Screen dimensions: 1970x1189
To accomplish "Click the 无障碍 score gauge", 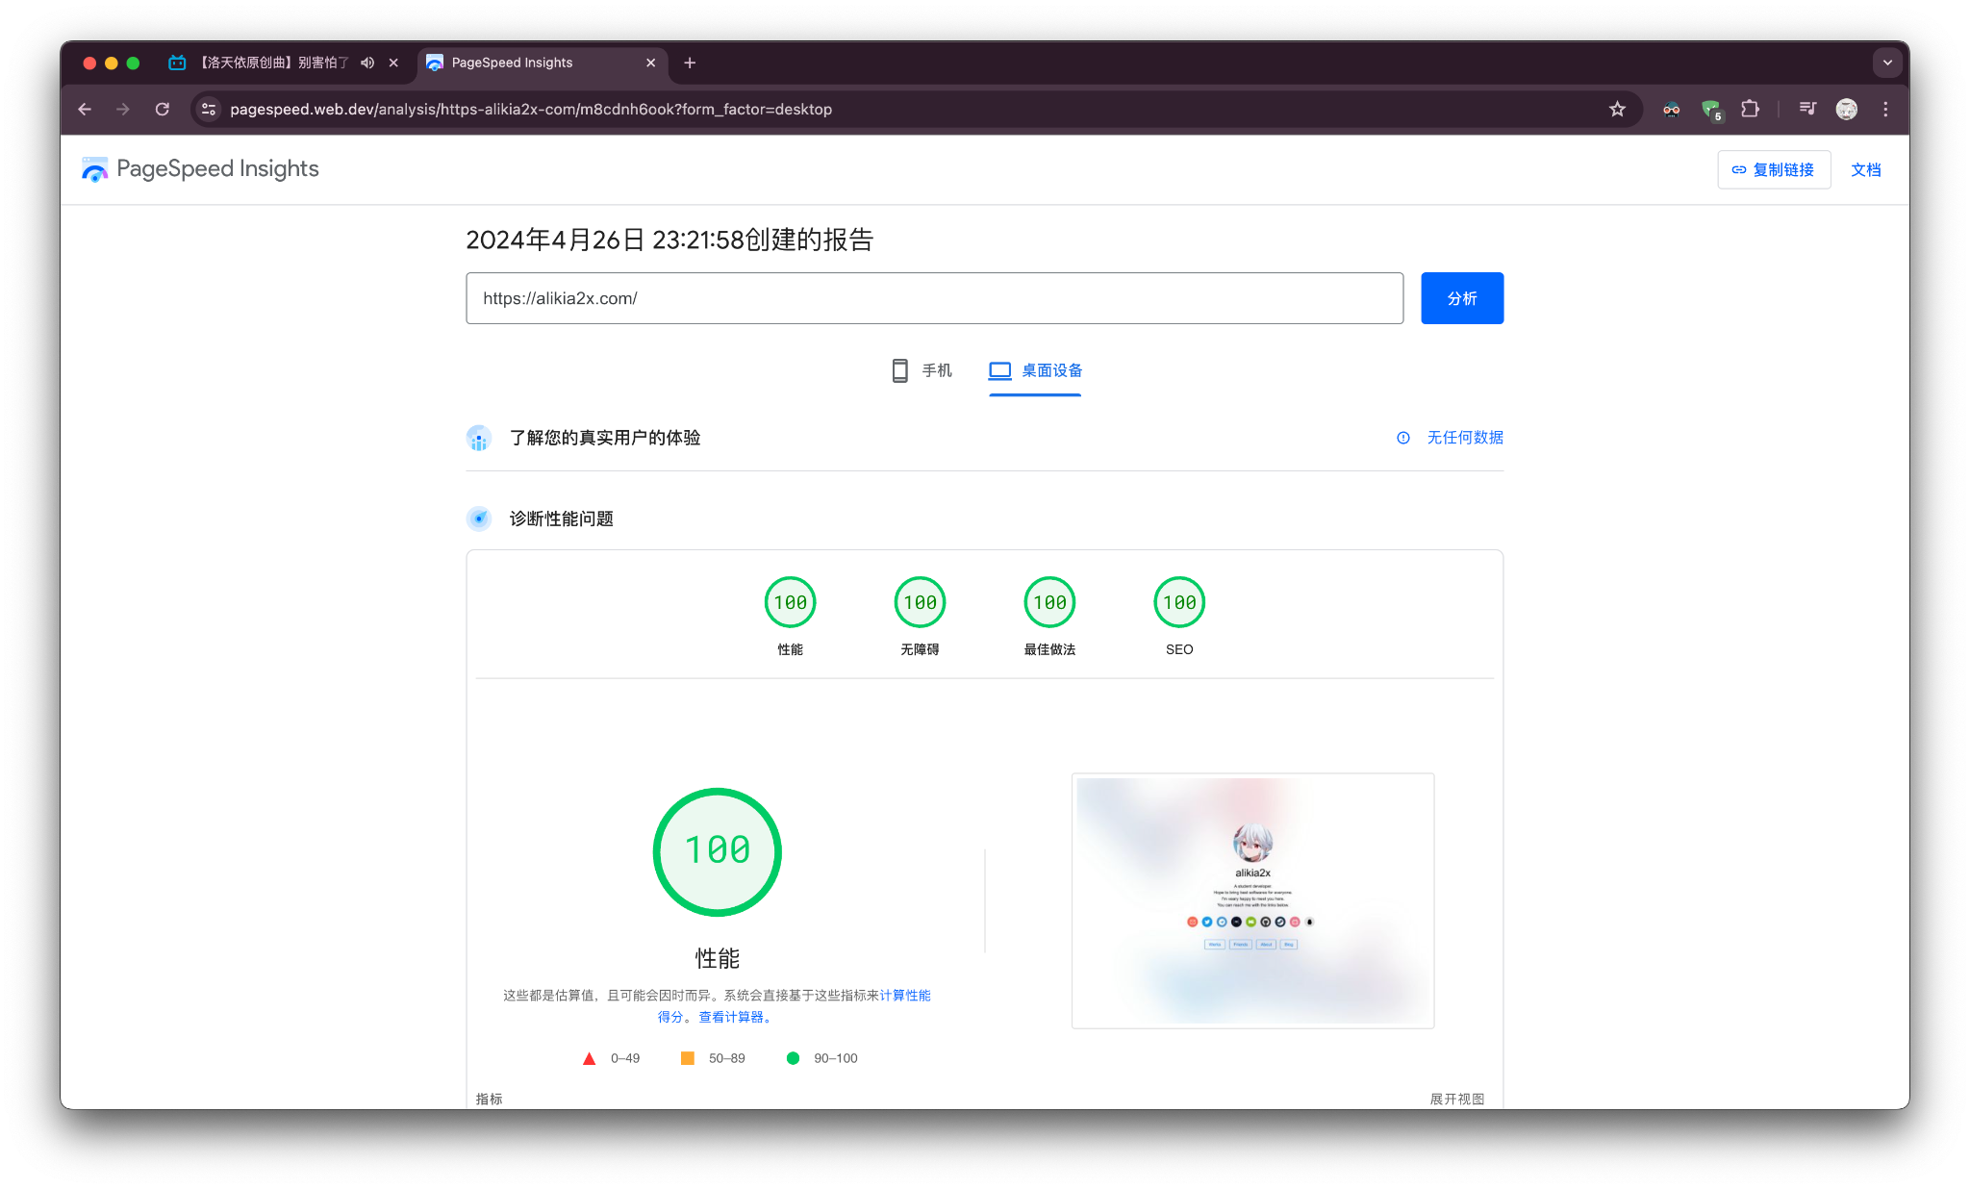I will (920, 602).
